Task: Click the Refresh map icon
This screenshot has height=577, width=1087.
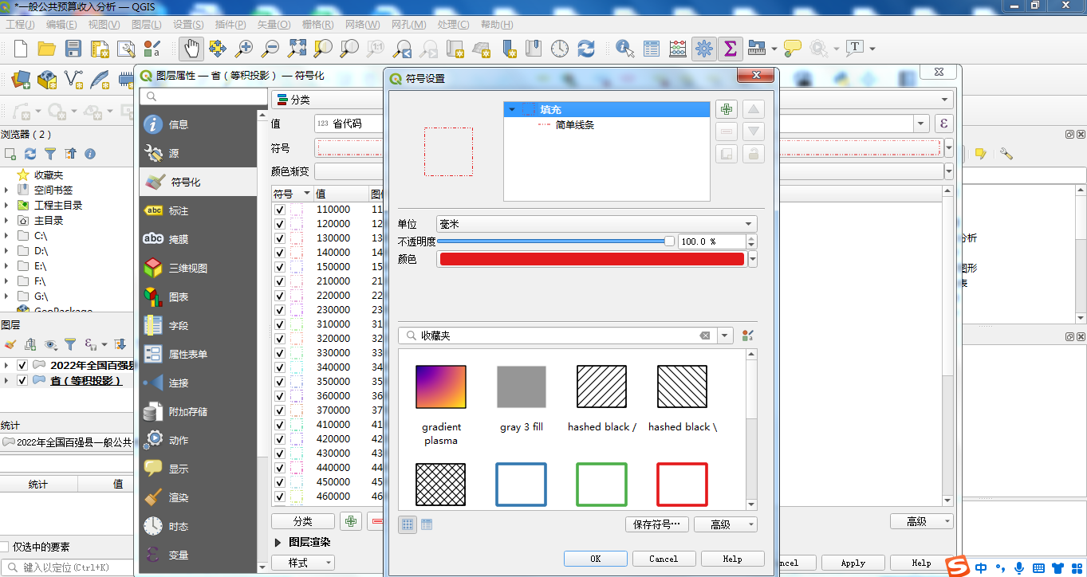Action: [x=586, y=49]
